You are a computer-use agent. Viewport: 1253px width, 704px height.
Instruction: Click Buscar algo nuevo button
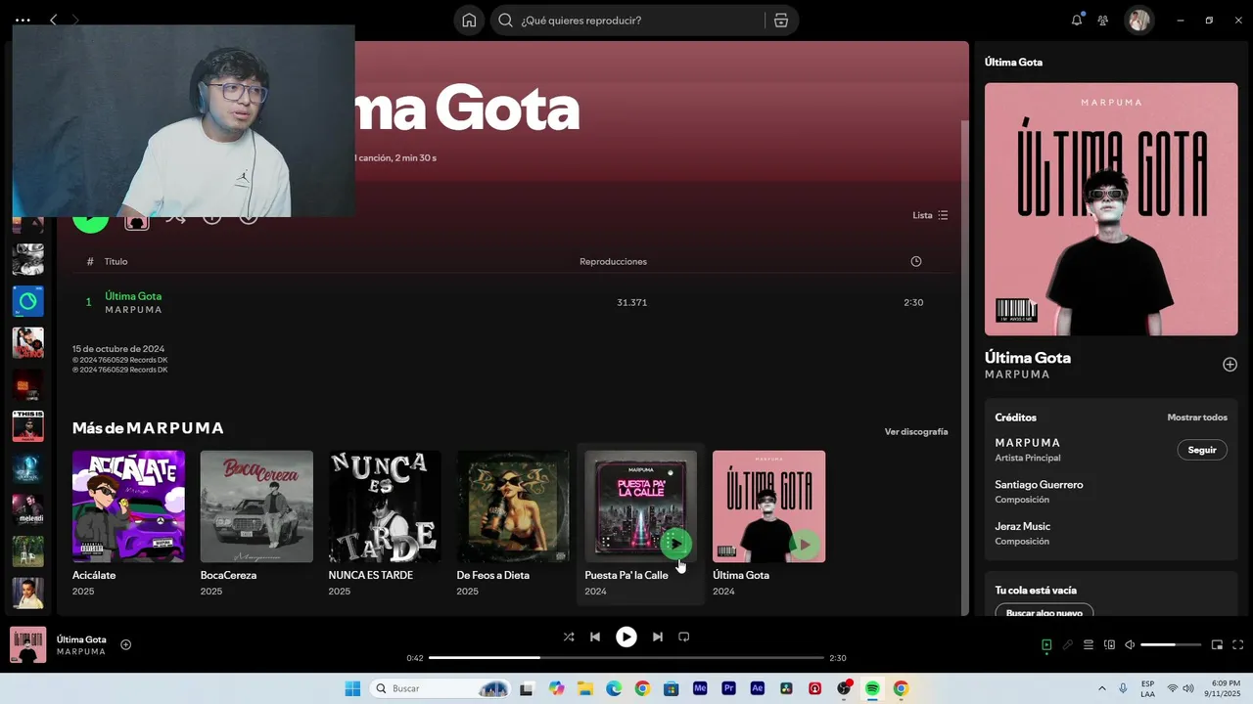1044,612
